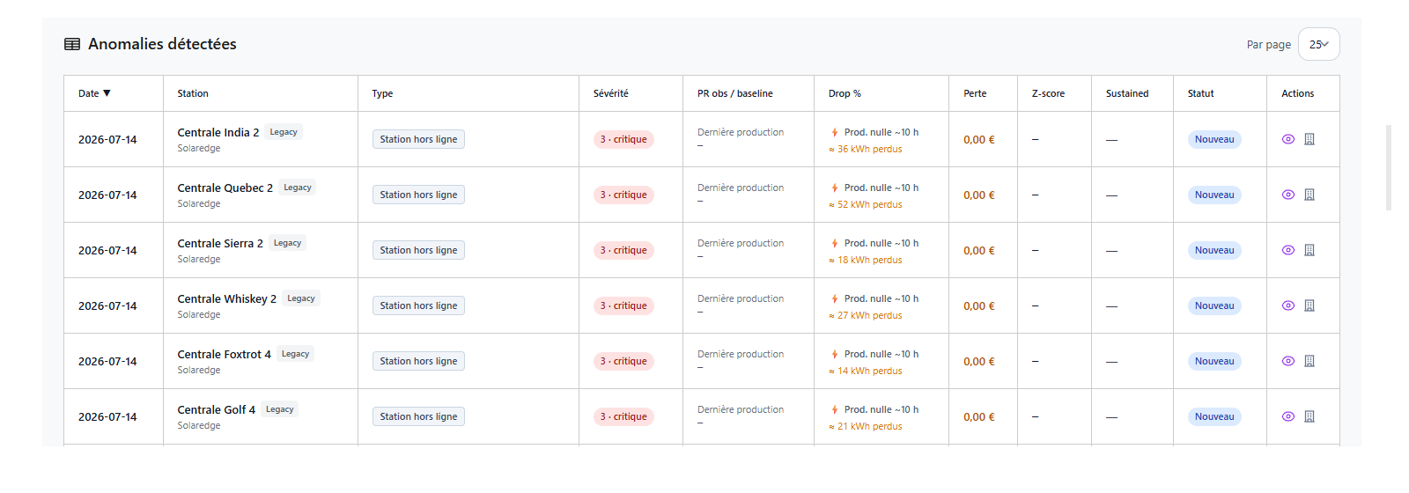Click the table icon beside Anomalies détectées
The width and height of the screenshot is (1409, 493).
[72, 44]
